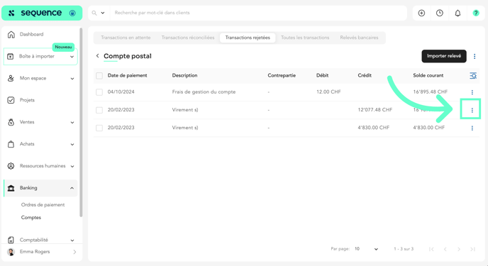Click the Ressources humaines icon
Screen dimensions: 488x266
pos(11,166)
